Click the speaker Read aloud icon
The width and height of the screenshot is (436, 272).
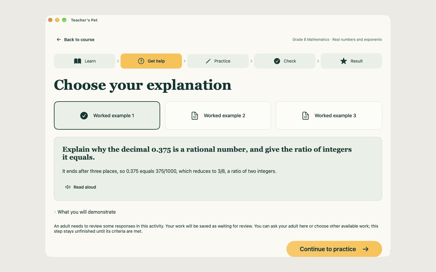pos(68,187)
